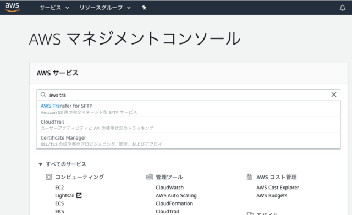Click the コンピューティング category icon
352x215 pixels.
pyautogui.click(x=49, y=177)
